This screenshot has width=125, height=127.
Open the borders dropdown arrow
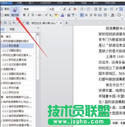122,15
